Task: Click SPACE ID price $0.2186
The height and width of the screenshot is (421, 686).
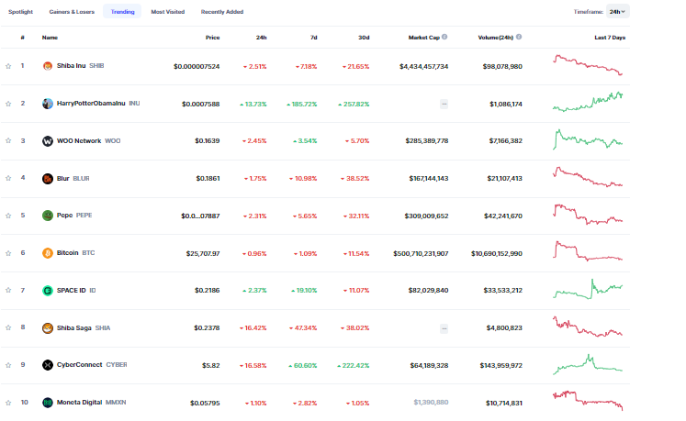Action: click(x=208, y=290)
